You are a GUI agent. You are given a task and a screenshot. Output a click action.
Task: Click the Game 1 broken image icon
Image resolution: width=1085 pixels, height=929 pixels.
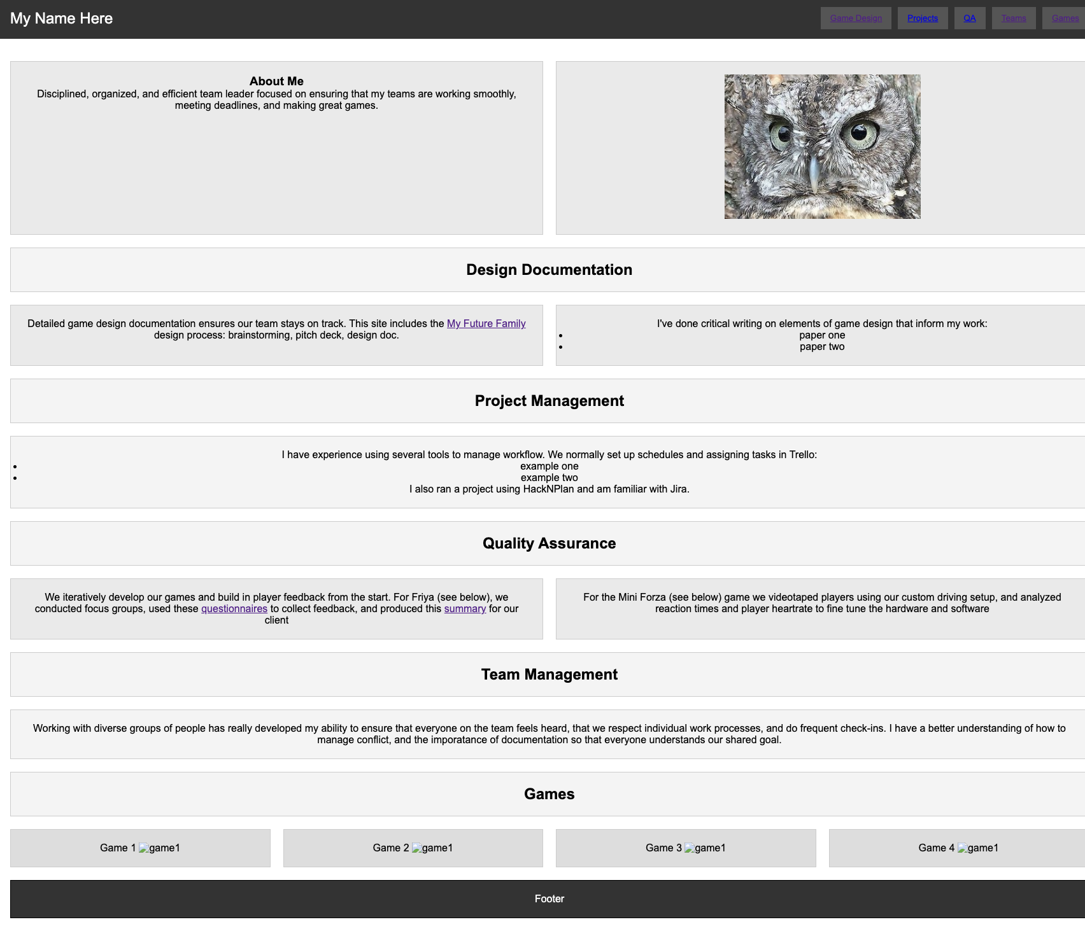coord(144,848)
